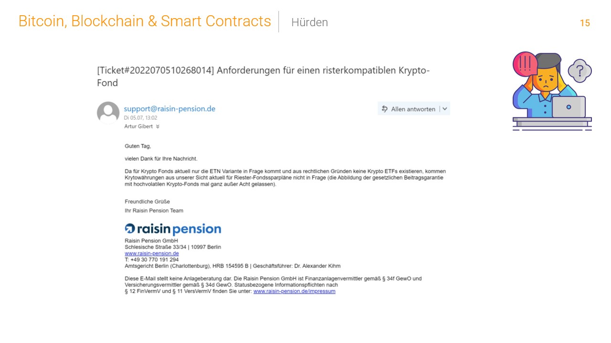Screen dimensions: 611x343
Task: Click the slide title Bitcoin, Blockchain & Smart Contracts
Action: [x=145, y=21]
